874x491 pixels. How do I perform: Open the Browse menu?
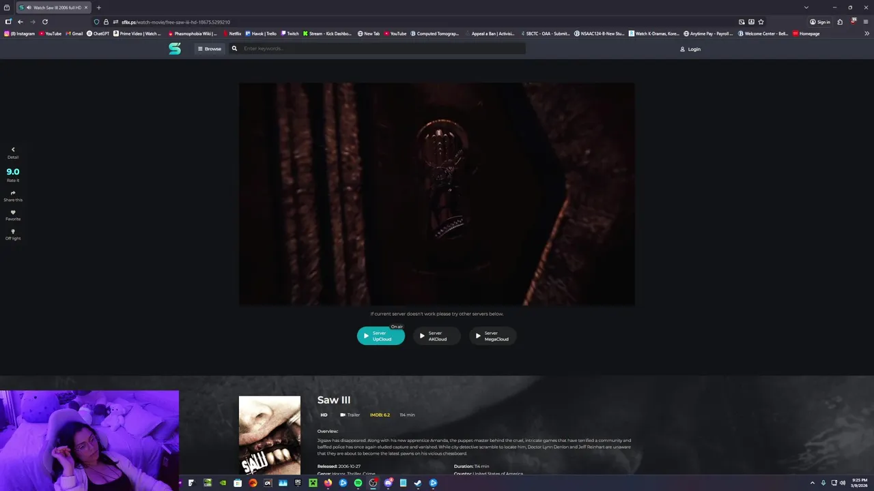point(210,48)
